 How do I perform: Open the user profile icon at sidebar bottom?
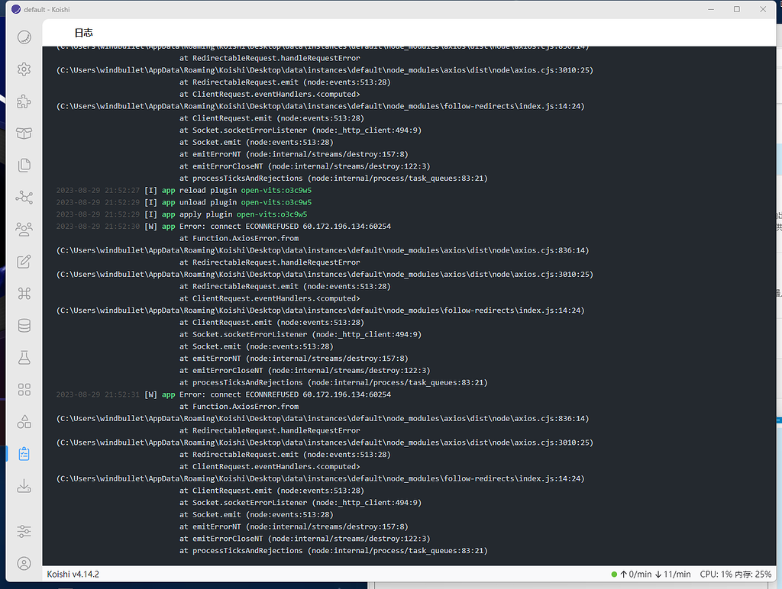click(24, 563)
